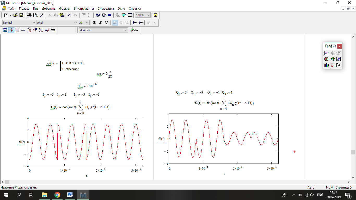Insert a polar plot from График palette

[x=327, y=59]
